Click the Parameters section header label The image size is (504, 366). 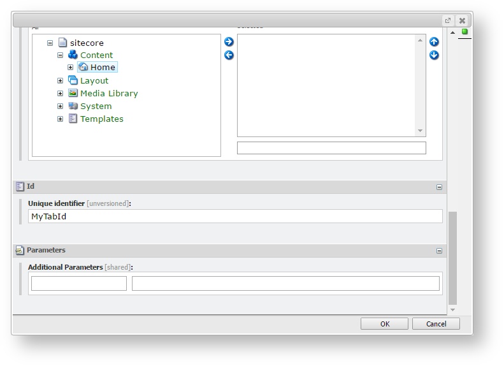tap(46, 250)
